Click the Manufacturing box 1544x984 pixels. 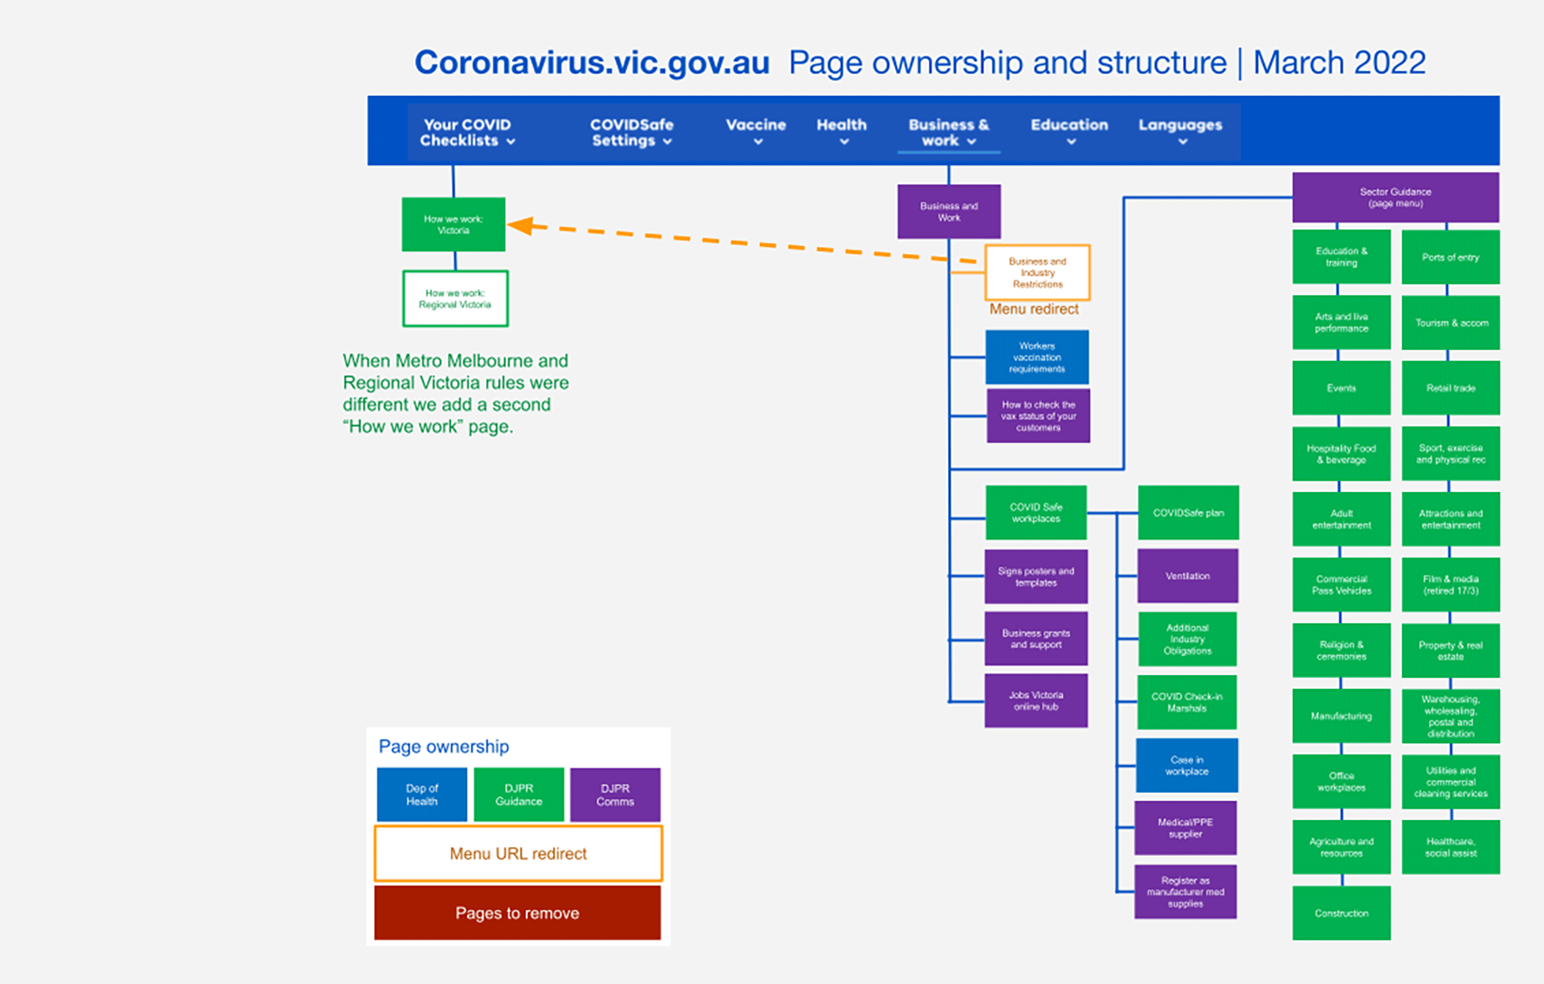pyautogui.click(x=1342, y=716)
